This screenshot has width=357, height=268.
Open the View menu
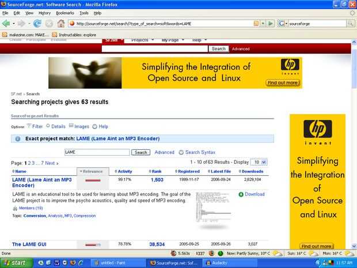click(29, 13)
